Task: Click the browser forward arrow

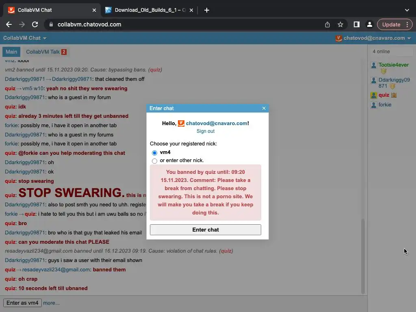Action: [22, 24]
